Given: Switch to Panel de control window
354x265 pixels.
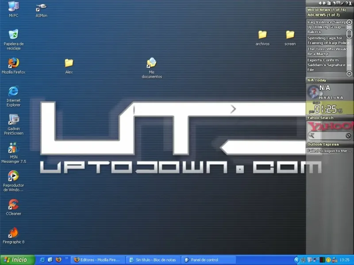Looking at the screenshot, I should point(208,260).
